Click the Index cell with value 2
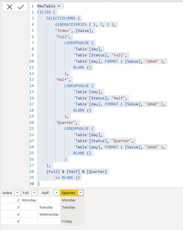The height and width of the screenshot is (230, 183). coord(11,200)
